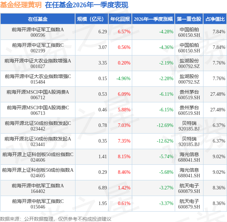
Task: Click 中国船舶 600150.SH in the 000596 row
Action: [x=189, y=32]
